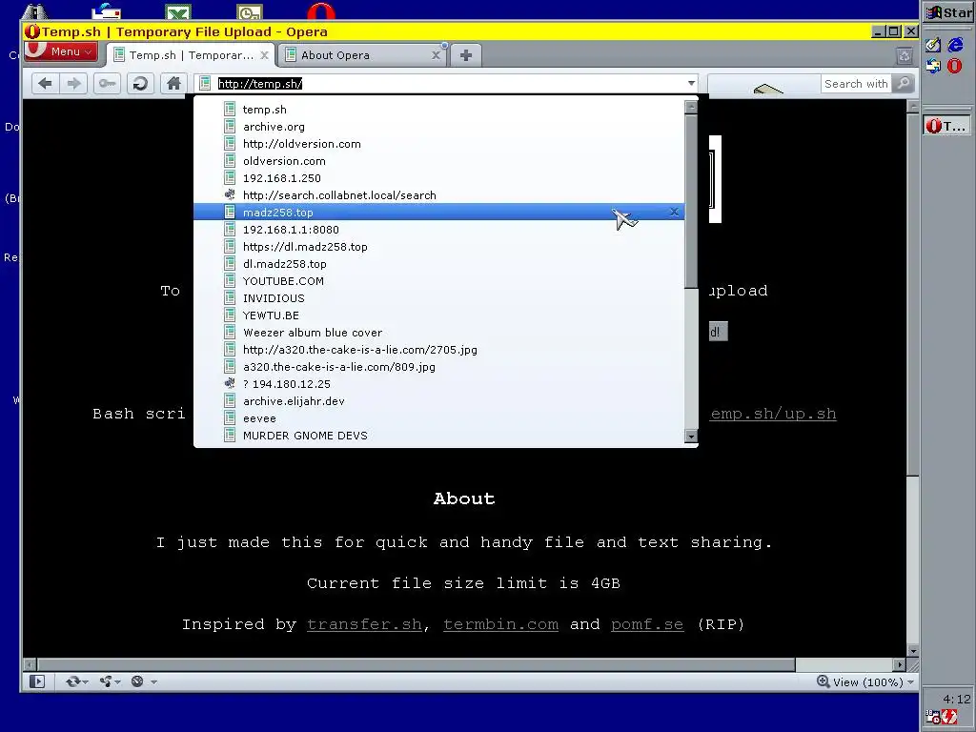Remove madz258.top entry with its X
The width and height of the screenshot is (976, 732).
point(674,213)
